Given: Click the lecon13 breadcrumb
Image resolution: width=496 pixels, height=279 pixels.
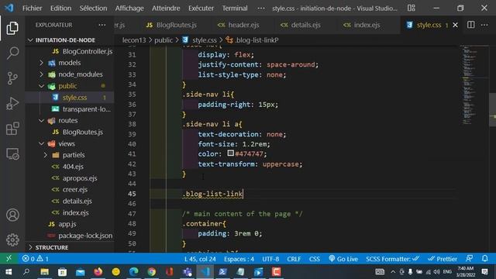Looking at the screenshot, I should [134, 40].
